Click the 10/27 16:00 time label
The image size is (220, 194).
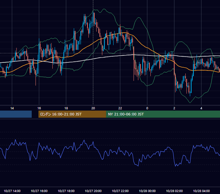point(39,191)
